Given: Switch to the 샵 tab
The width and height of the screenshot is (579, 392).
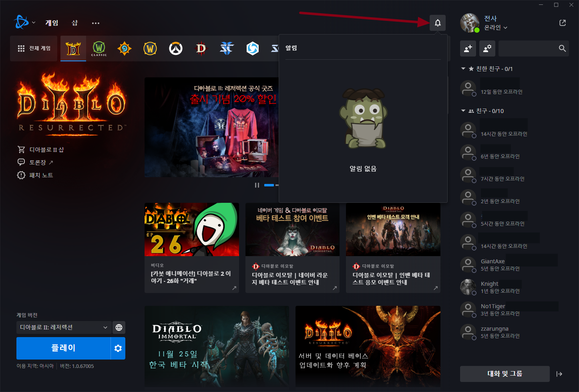Looking at the screenshot, I should (75, 23).
